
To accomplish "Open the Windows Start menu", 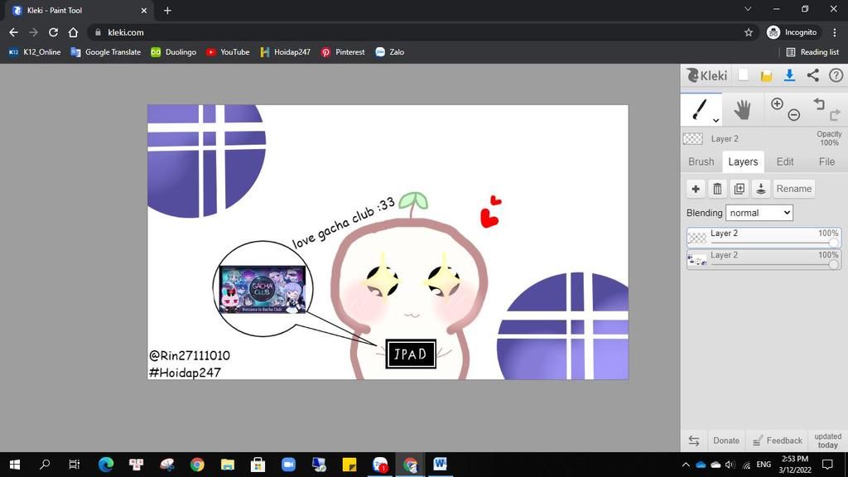I will click(x=15, y=465).
